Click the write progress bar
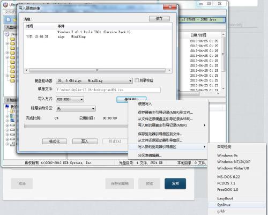The width and height of the screenshot is (268, 215). [76, 126]
